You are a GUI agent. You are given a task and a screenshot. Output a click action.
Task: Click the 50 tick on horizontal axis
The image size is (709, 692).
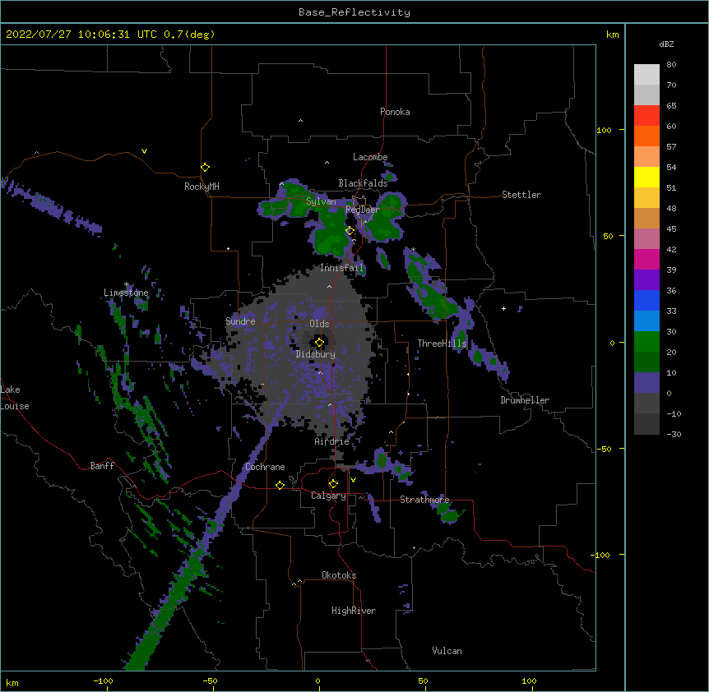[423, 680]
